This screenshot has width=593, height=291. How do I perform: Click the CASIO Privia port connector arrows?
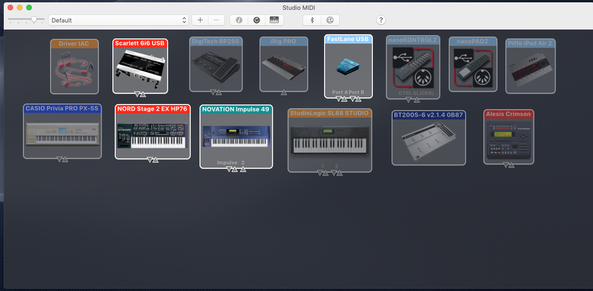pos(62,159)
